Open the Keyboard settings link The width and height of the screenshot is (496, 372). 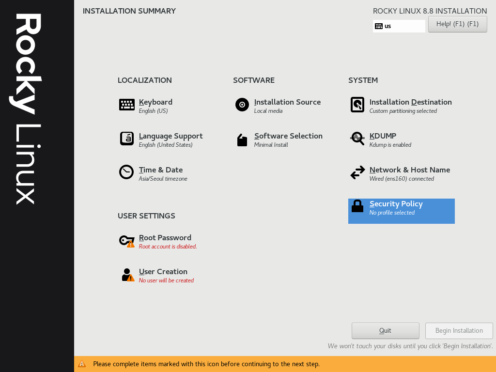coord(155,102)
